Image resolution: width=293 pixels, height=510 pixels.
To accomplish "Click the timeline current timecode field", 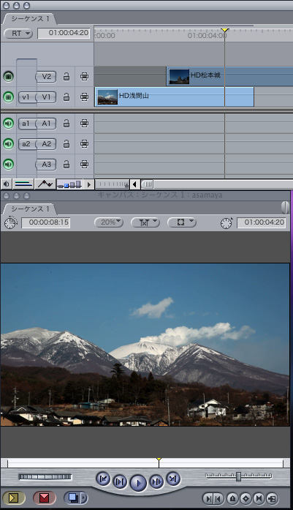I will coord(64,33).
